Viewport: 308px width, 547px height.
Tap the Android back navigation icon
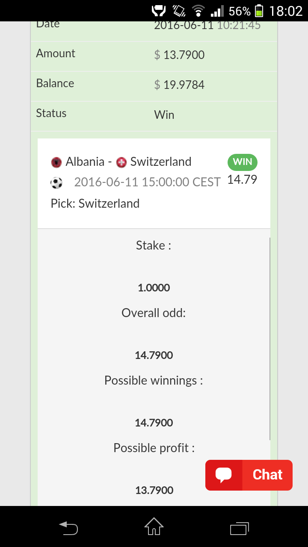pos(68,528)
